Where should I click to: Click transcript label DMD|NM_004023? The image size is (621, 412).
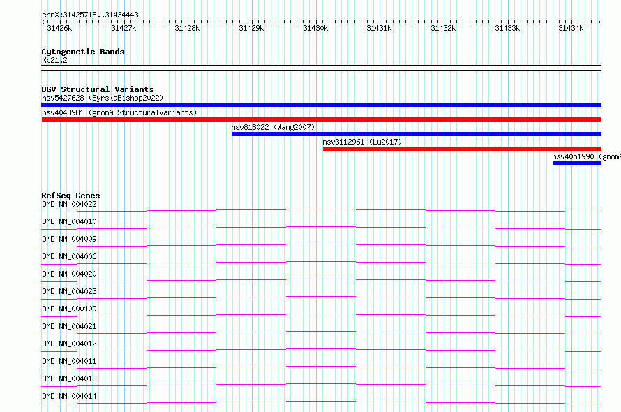click(69, 291)
